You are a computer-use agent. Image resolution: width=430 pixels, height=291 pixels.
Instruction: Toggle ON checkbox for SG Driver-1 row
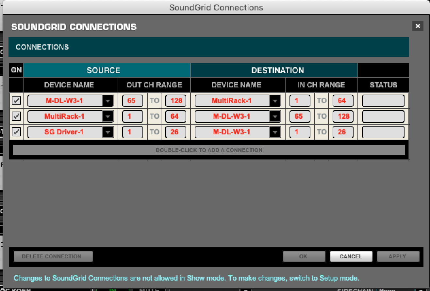point(16,132)
